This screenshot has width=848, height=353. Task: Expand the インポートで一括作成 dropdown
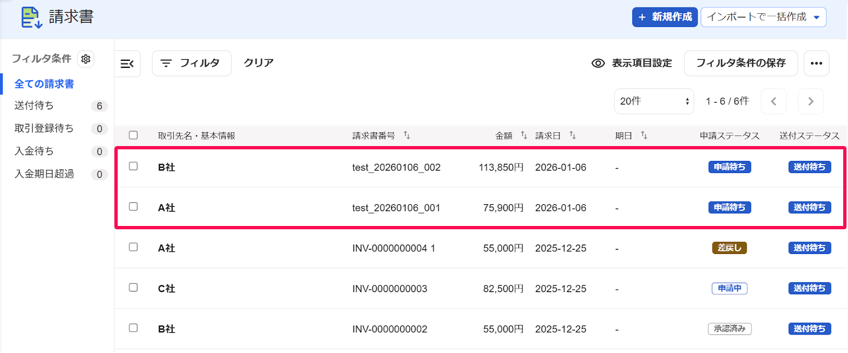click(x=763, y=17)
